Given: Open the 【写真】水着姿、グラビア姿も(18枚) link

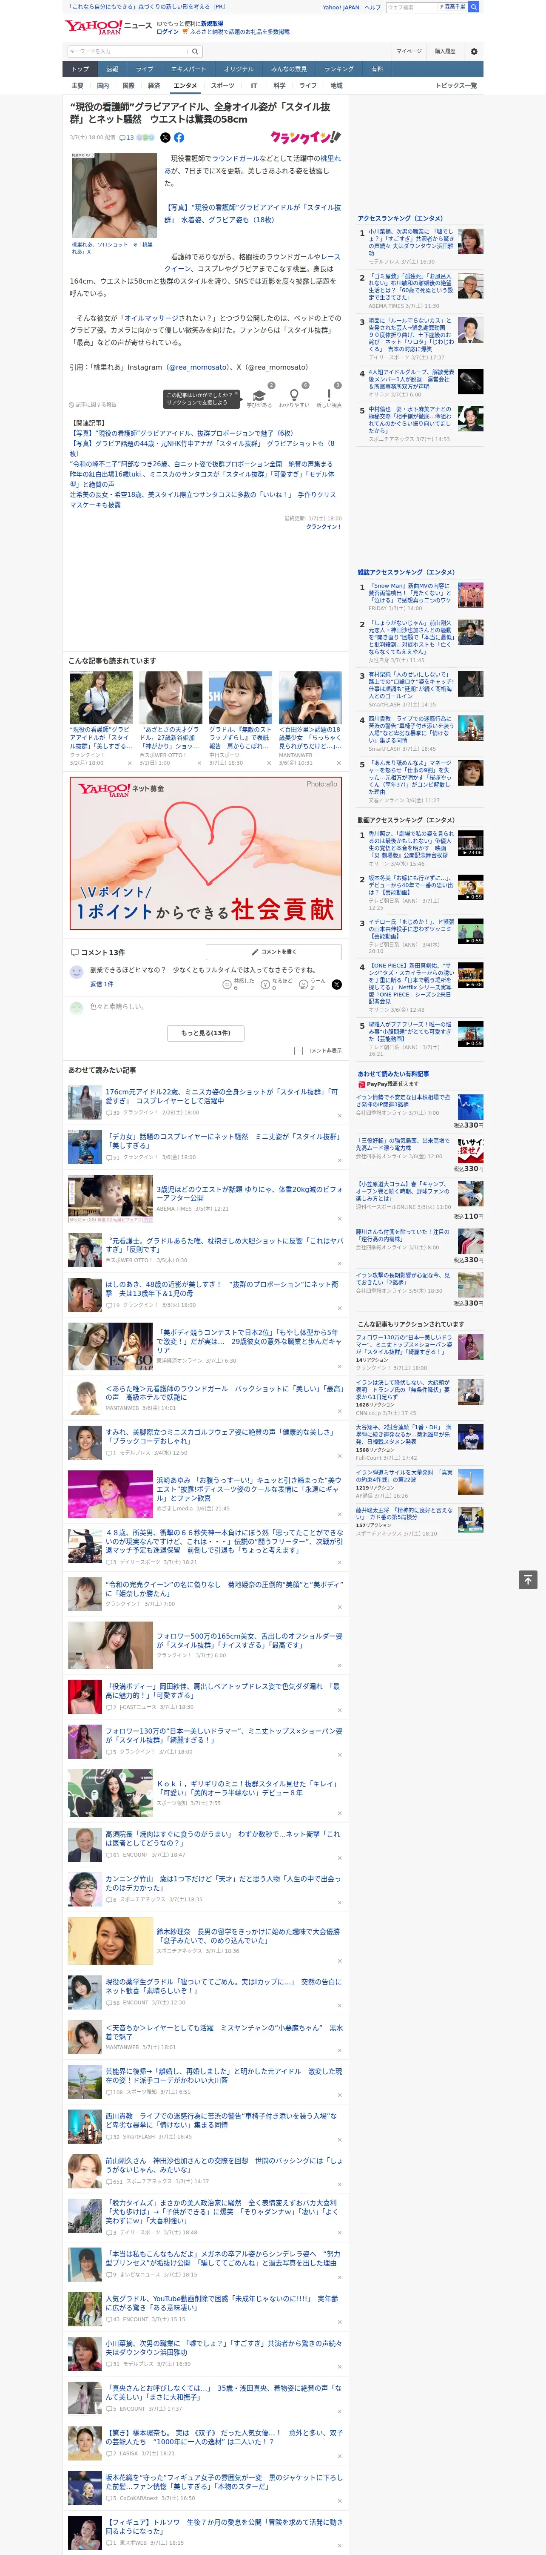Looking at the screenshot, I should (x=253, y=213).
